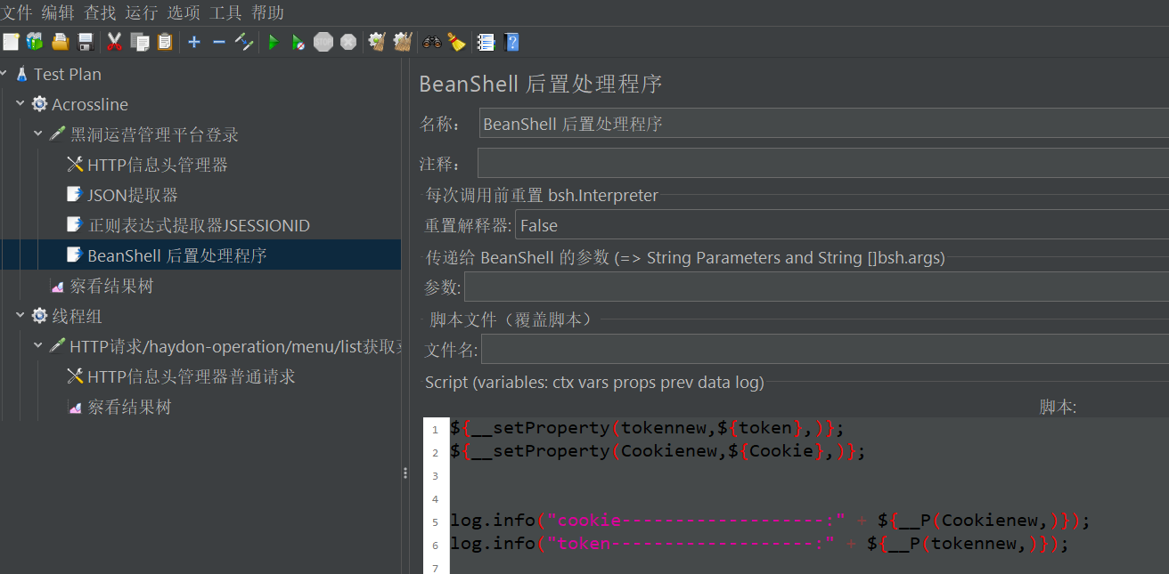Cut the selected element with scissors icon

point(115,42)
